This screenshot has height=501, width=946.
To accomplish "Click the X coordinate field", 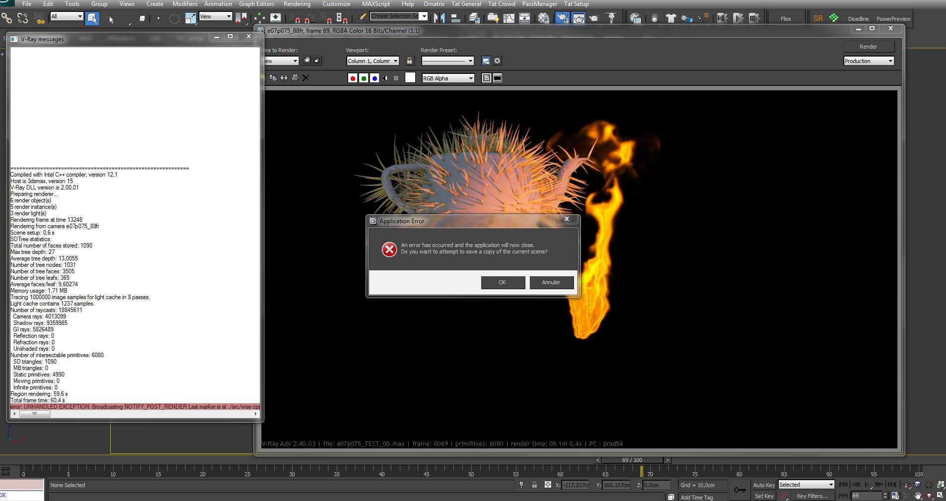I will (576, 485).
